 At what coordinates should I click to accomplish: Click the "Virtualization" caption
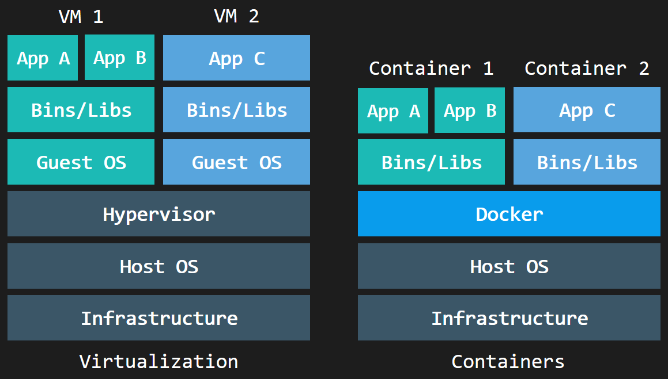tap(158, 362)
